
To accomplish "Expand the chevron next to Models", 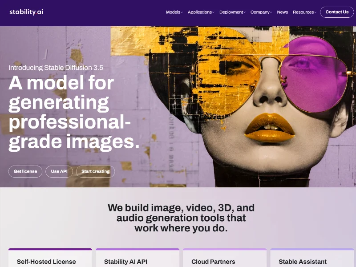I will coord(182,12).
